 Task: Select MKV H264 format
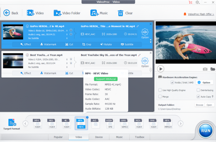[x=52, y=123]
